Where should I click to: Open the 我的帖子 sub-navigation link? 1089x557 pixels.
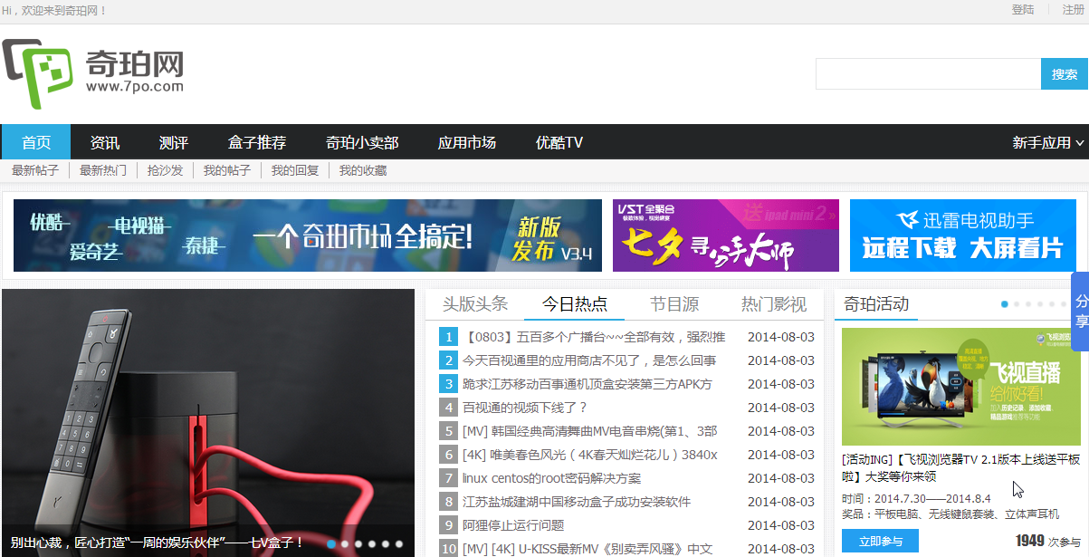coord(227,170)
